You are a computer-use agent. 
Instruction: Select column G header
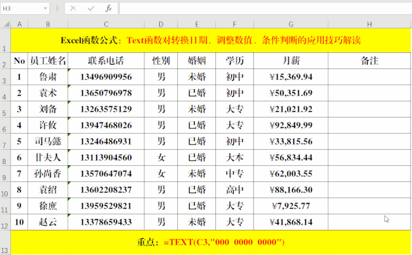tap(291, 25)
